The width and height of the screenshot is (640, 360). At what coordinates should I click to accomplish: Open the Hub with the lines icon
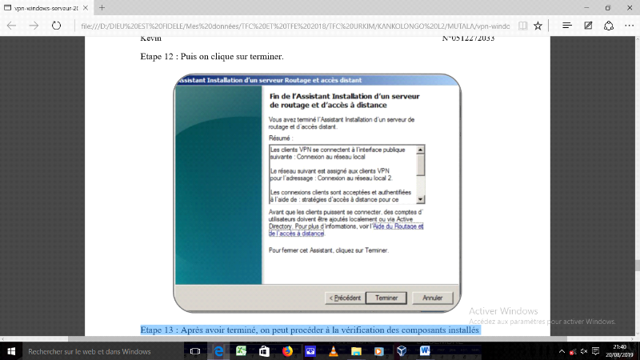[x=567, y=26]
